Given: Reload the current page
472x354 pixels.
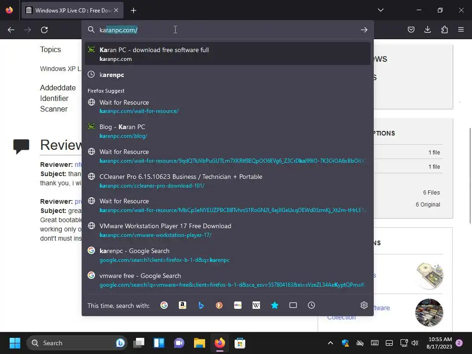Looking at the screenshot, I should 44,30.
